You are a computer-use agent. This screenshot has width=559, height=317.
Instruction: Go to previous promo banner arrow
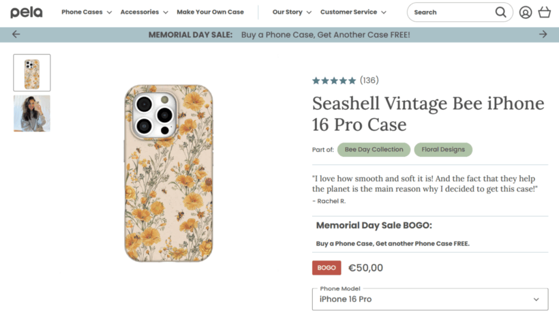coord(16,34)
